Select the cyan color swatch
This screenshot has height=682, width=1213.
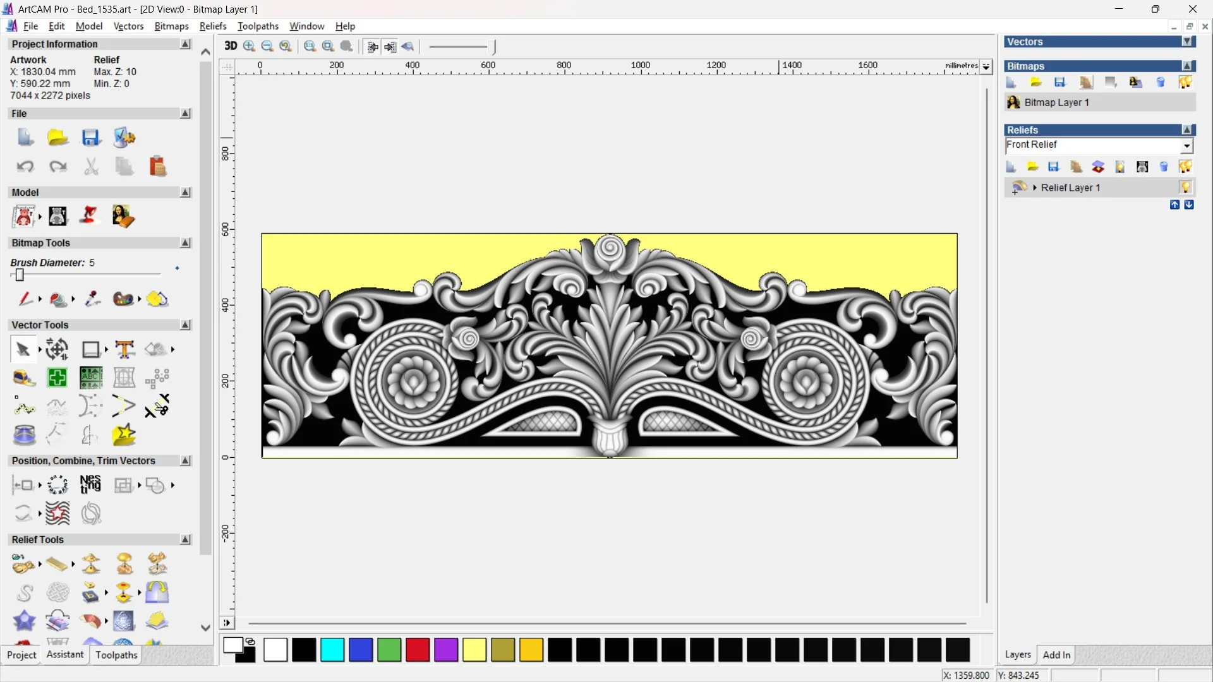332,650
